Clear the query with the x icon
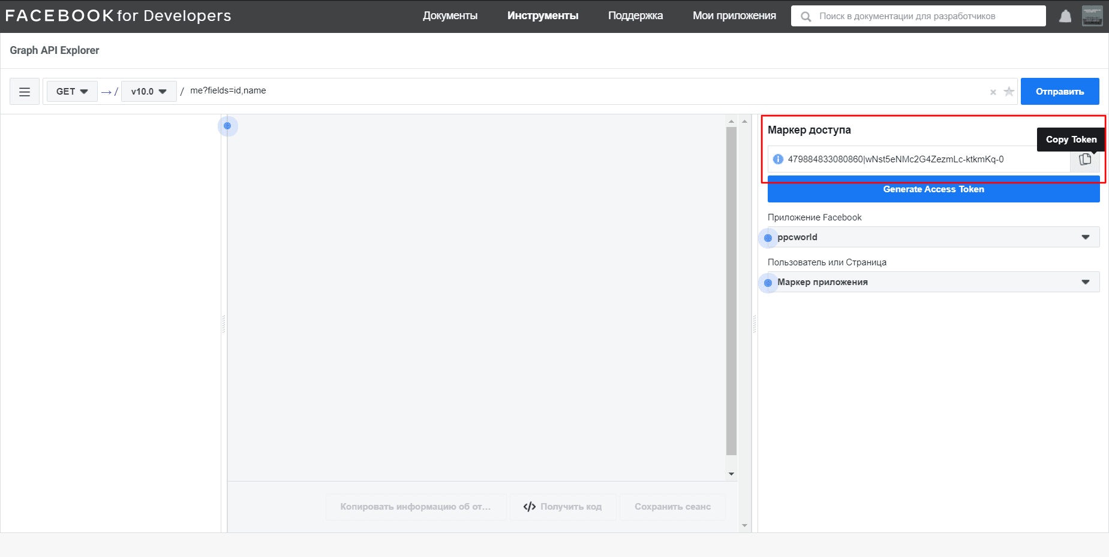1109x557 pixels. 993,92
